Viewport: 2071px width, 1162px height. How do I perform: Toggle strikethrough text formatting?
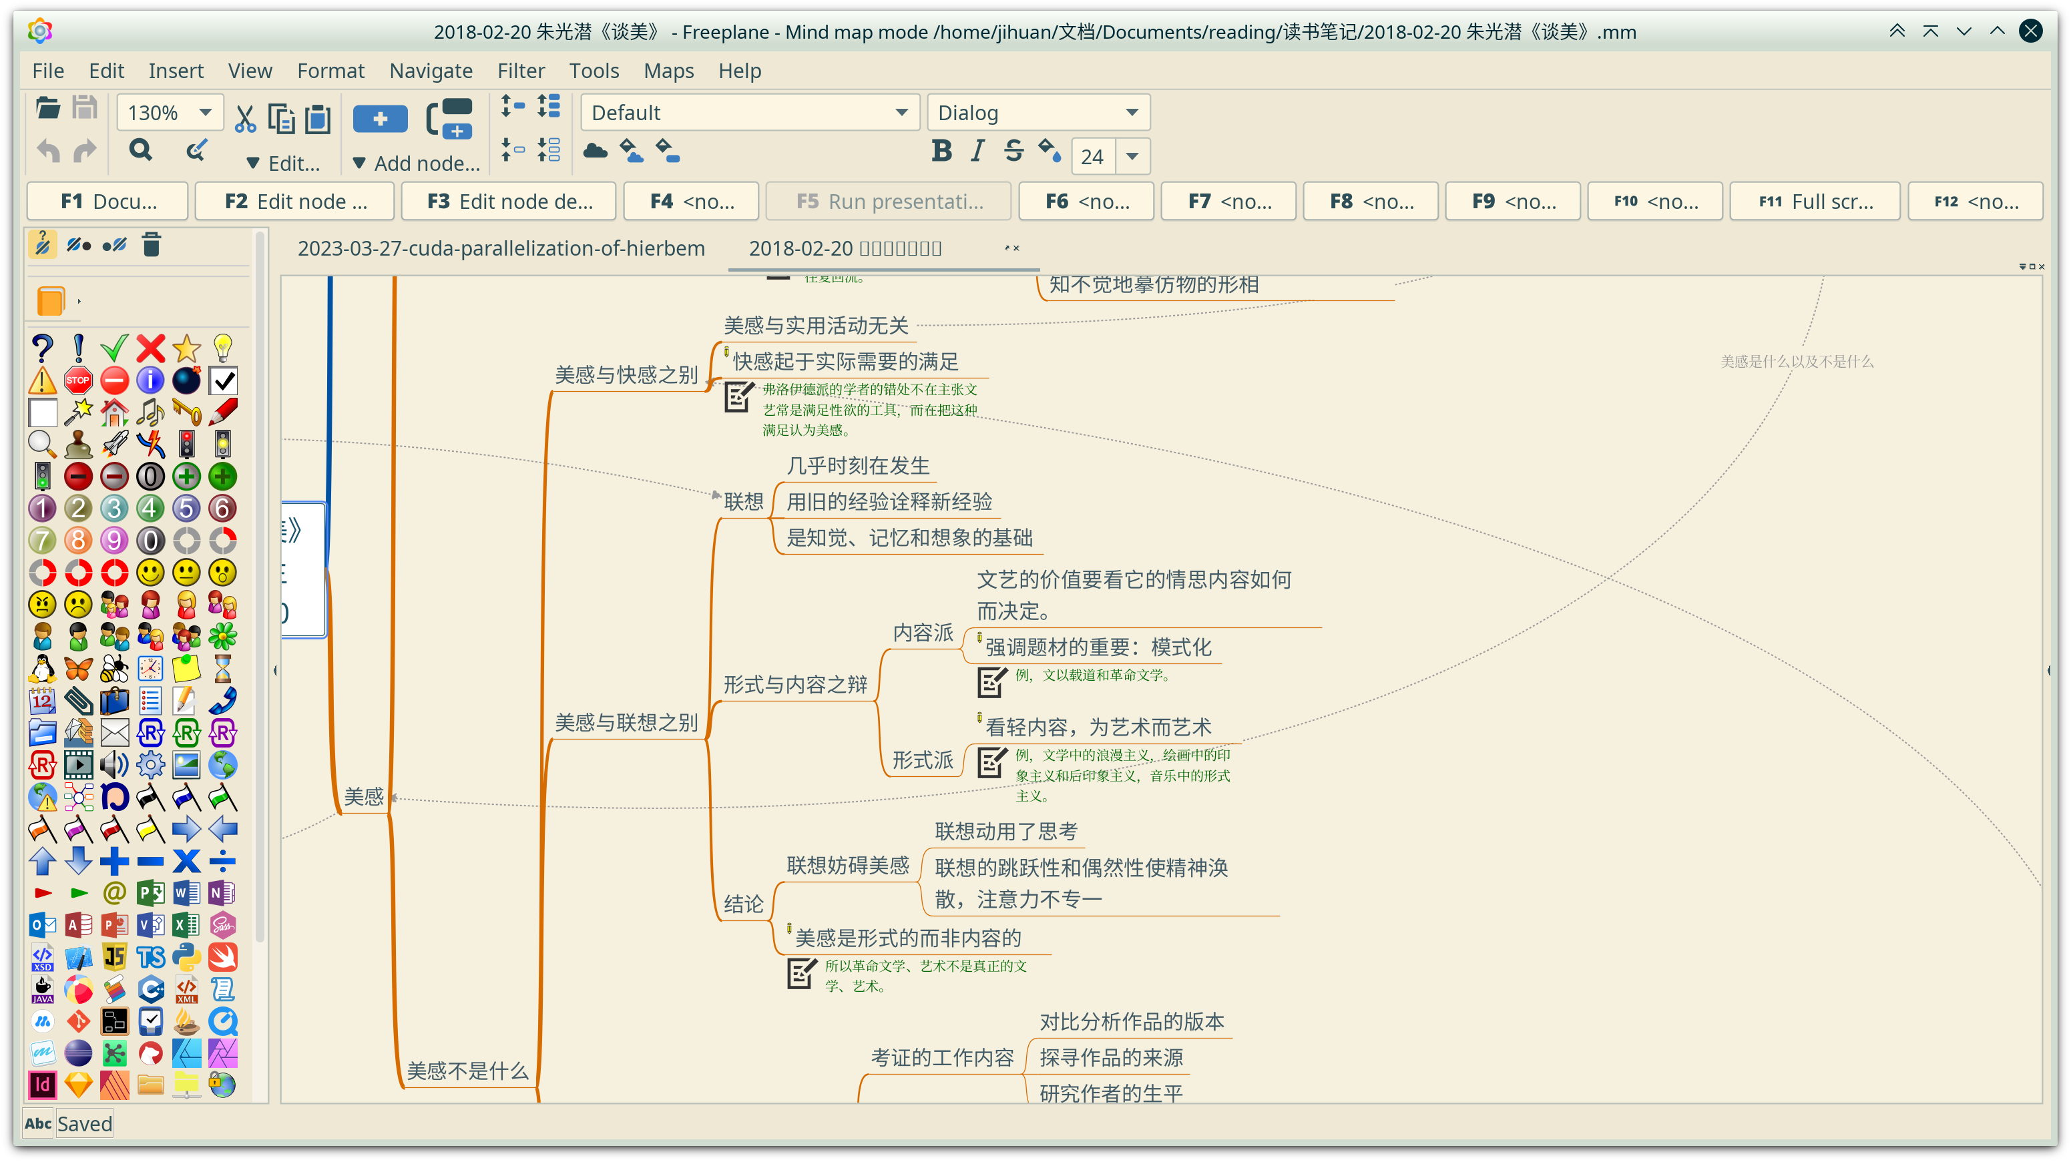point(1013,150)
